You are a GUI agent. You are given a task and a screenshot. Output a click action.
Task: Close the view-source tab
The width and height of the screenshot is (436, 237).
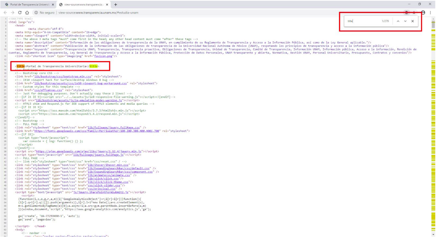tap(107, 5)
